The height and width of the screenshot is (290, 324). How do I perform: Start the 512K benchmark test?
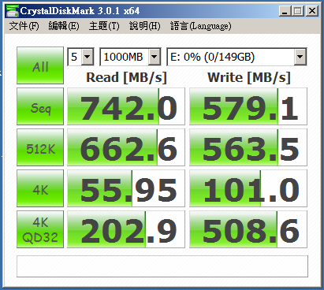(40, 147)
